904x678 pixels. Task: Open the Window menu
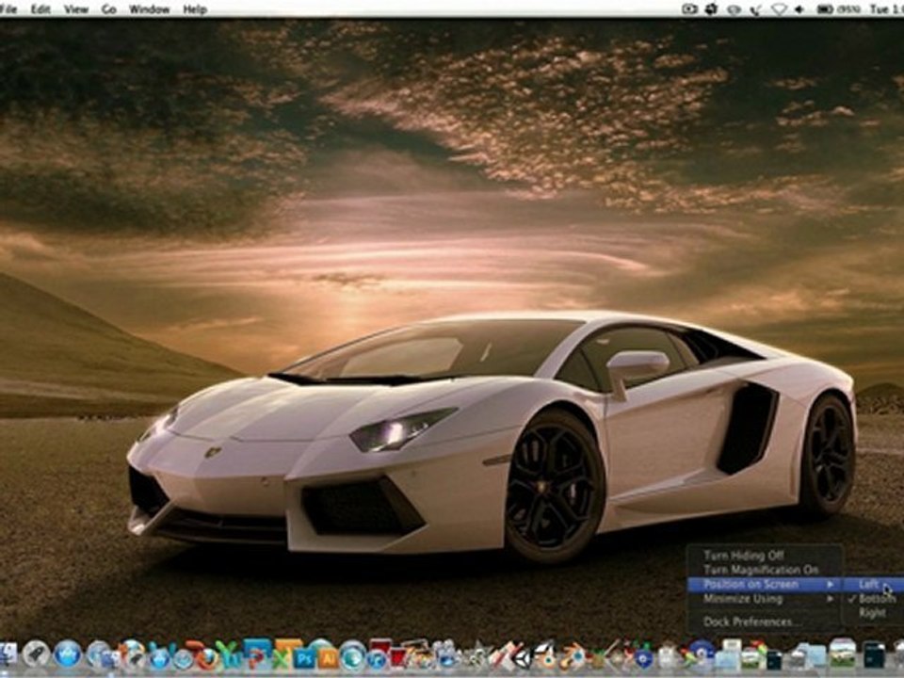point(150,9)
